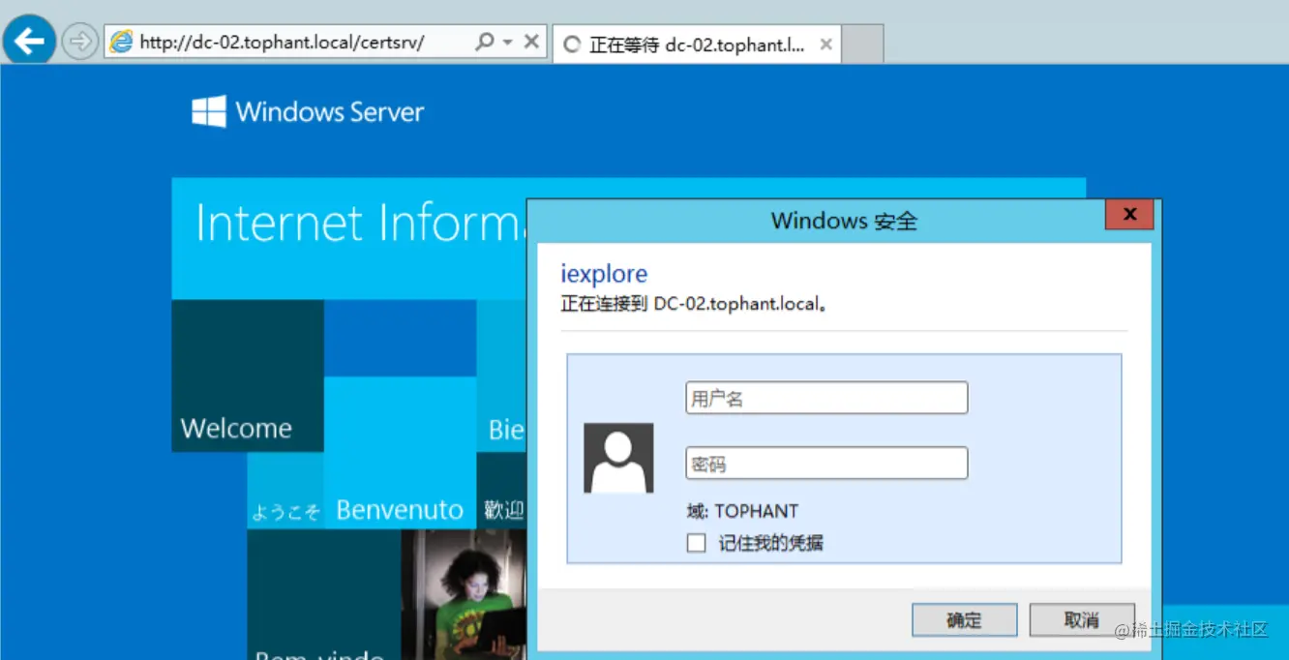Click the Internet Explorer page icon in address bar

[121, 42]
